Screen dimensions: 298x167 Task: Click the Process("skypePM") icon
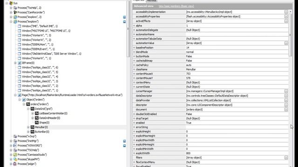point(15,159)
